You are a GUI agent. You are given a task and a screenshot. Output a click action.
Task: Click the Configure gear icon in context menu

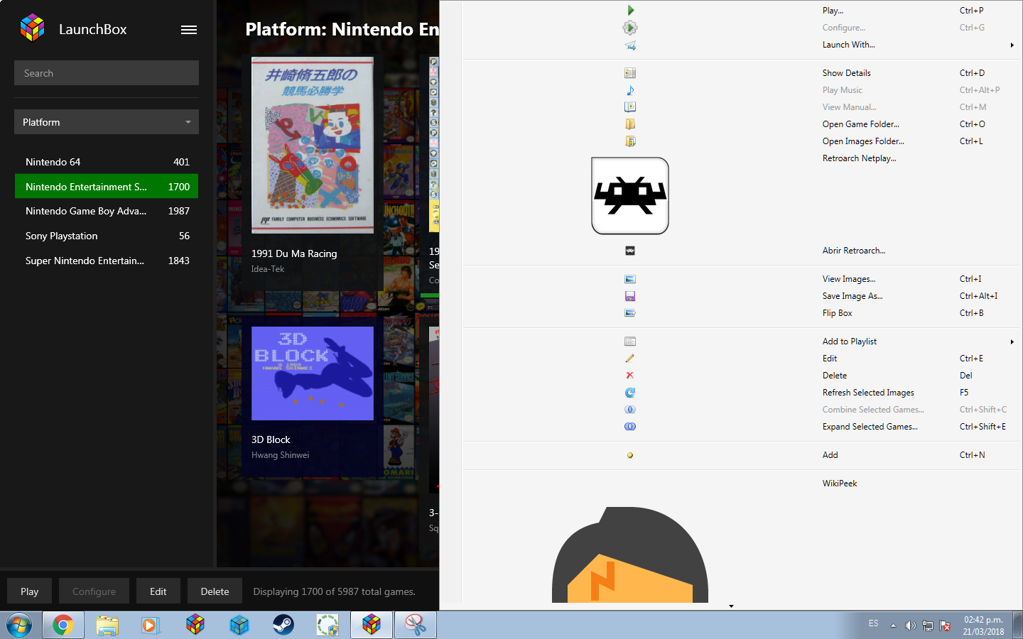coord(630,28)
